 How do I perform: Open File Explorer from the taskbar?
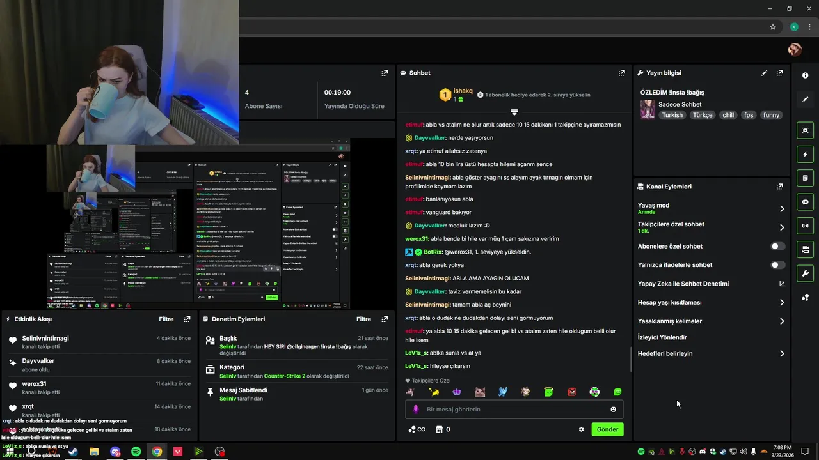tap(94, 452)
